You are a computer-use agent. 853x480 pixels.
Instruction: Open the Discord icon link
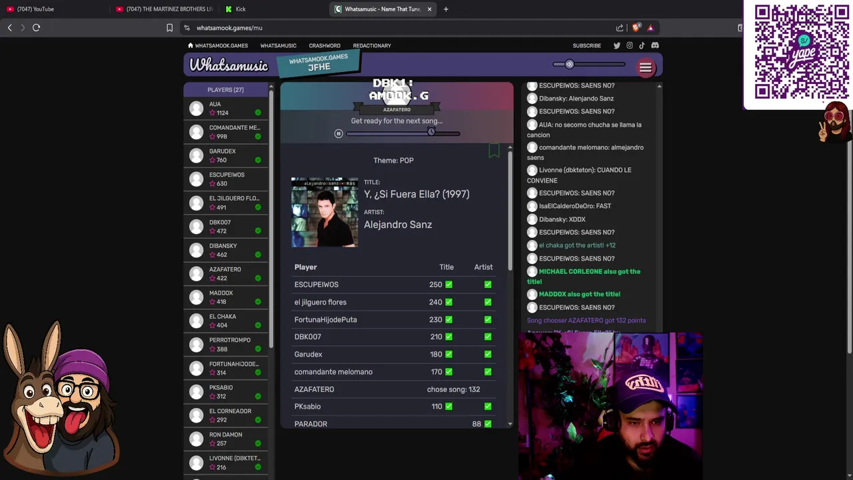click(x=655, y=46)
